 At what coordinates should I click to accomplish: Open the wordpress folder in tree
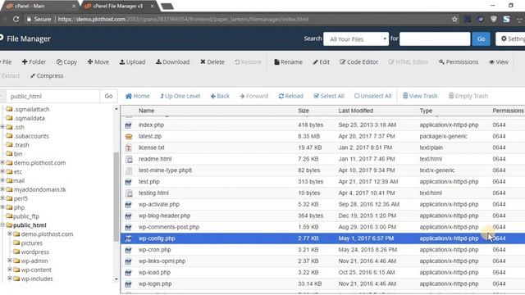click(x=34, y=252)
